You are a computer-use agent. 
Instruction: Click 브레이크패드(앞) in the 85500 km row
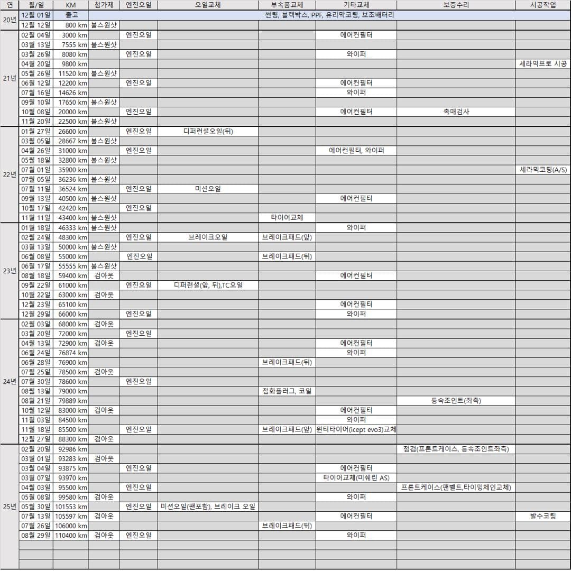point(287,429)
